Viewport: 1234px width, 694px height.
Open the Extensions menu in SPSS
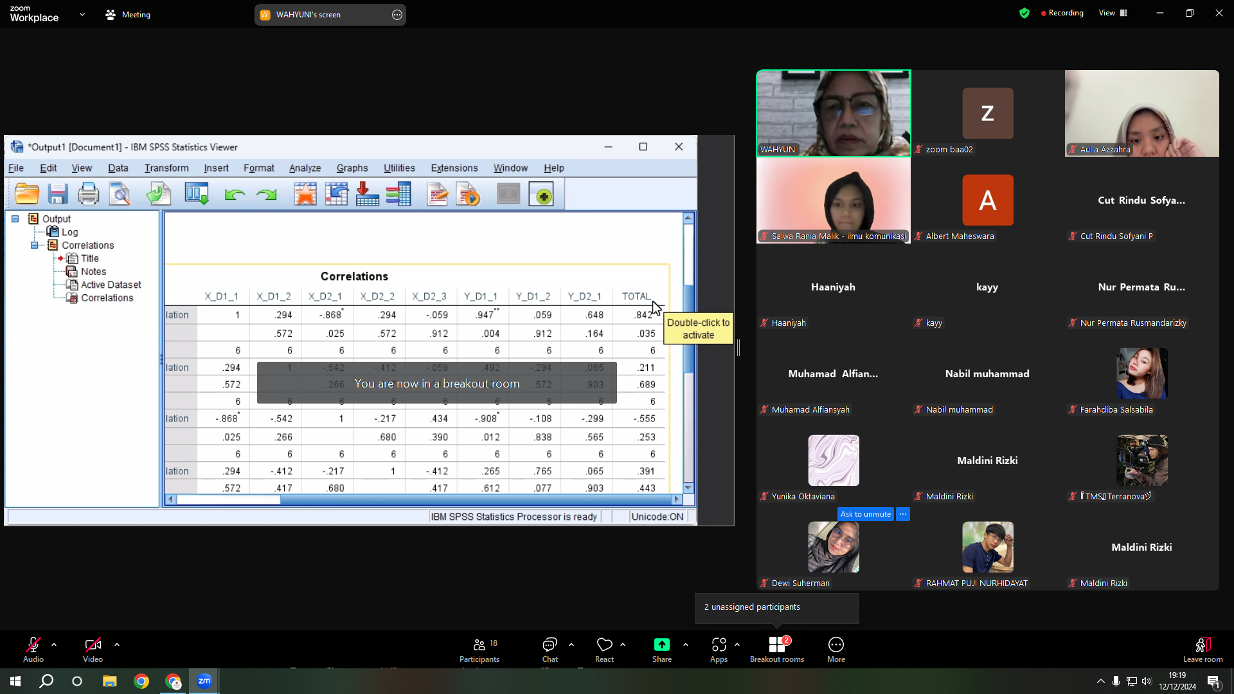[x=454, y=168]
